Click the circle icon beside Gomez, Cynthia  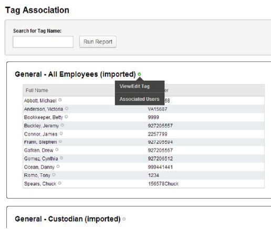tap(61, 158)
